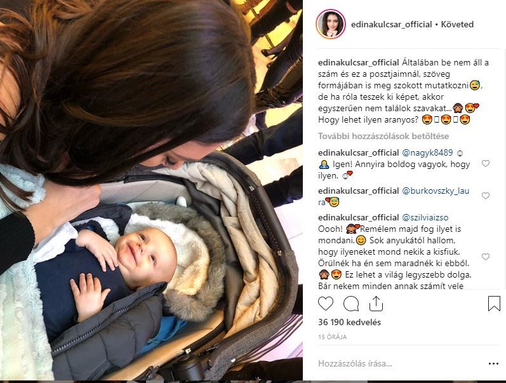The width and height of the screenshot is (506, 383).
Task: View the 36 190 kedvelés likes list
Action: point(349,322)
